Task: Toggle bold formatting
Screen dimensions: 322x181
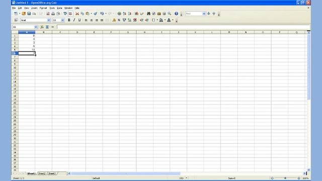Action: pyautogui.click(x=69, y=20)
